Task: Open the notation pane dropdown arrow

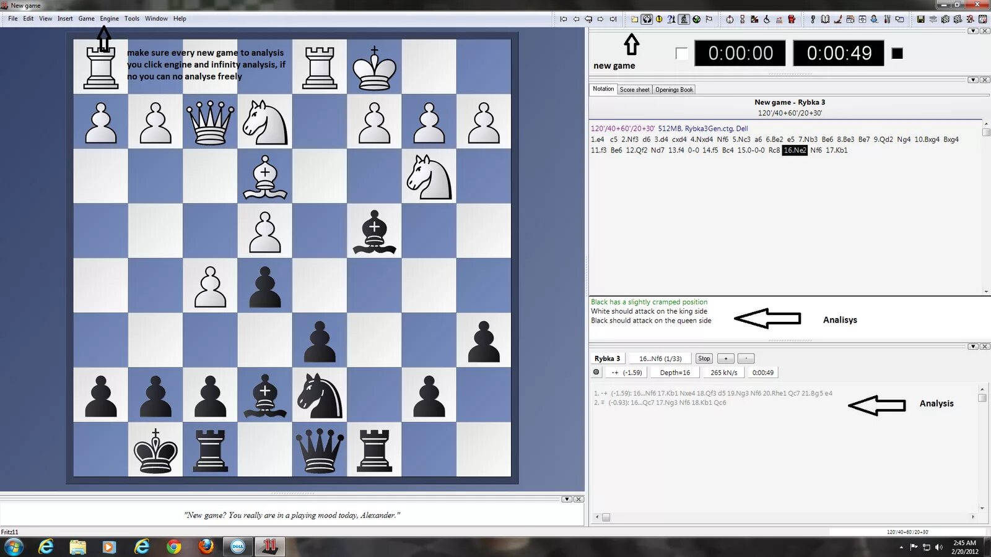Action: [x=973, y=80]
